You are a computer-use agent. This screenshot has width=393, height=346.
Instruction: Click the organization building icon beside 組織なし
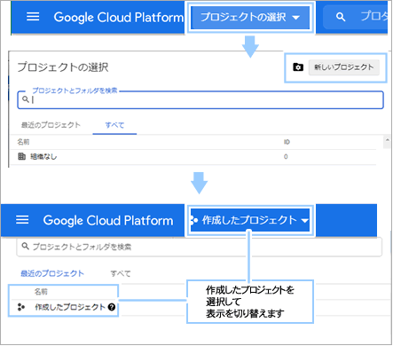[21, 156]
